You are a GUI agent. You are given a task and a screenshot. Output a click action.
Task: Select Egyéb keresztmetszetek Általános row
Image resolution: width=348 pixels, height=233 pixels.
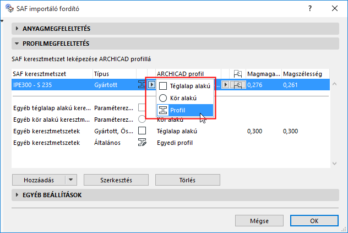(171, 143)
